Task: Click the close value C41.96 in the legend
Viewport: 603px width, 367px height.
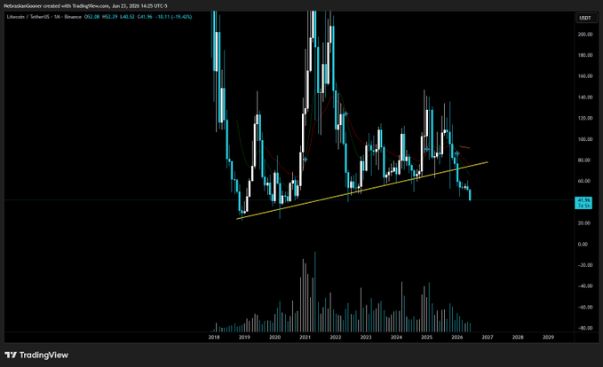Action: 145,17
